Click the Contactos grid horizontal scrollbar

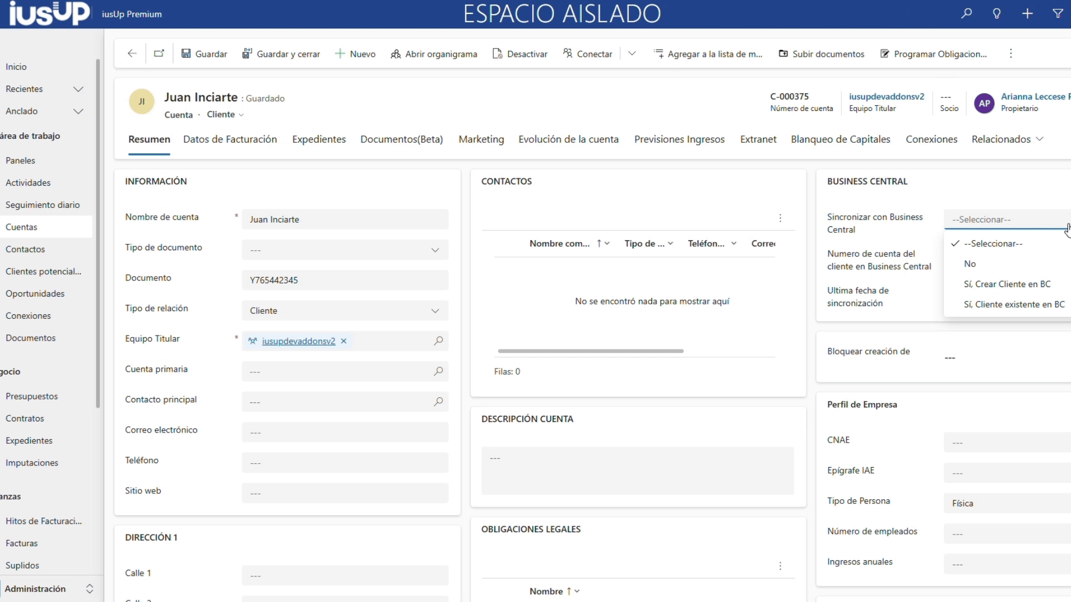pyautogui.click(x=590, y=351)
